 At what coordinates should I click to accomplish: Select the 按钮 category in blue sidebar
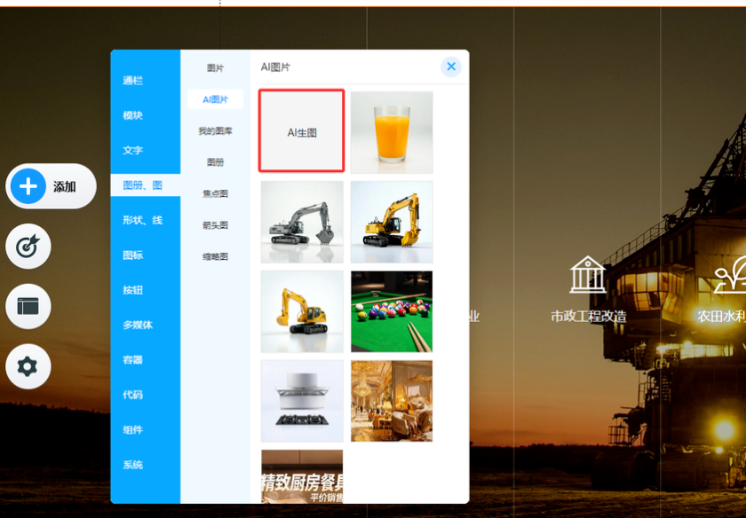(132, 290)
